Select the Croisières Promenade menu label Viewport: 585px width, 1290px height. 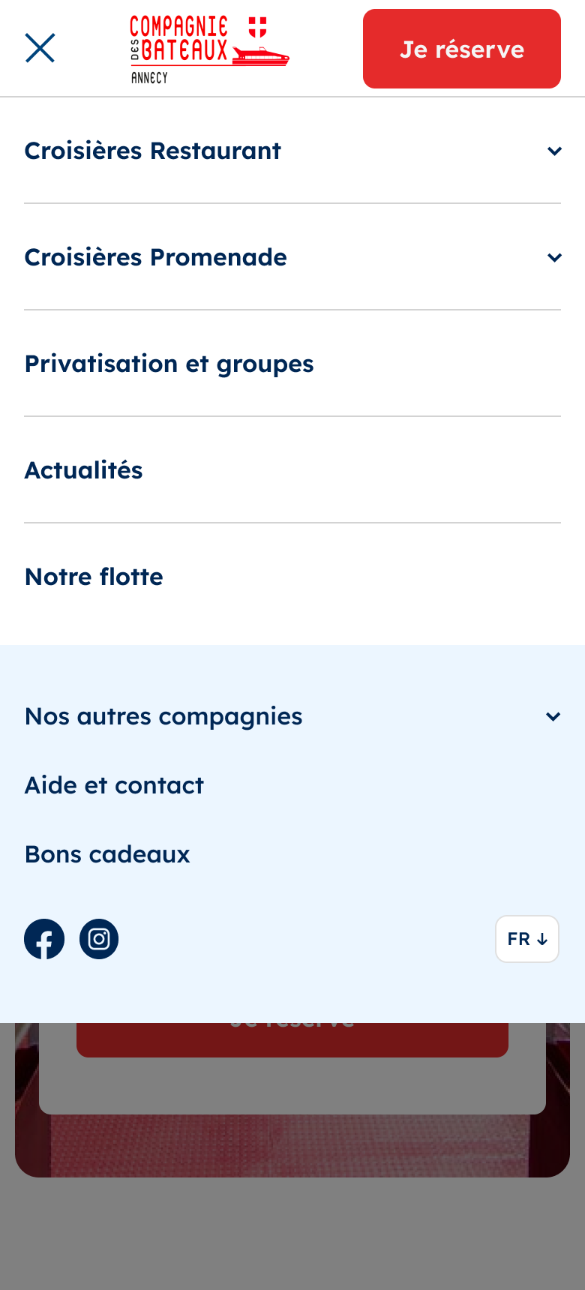[156, 257]
